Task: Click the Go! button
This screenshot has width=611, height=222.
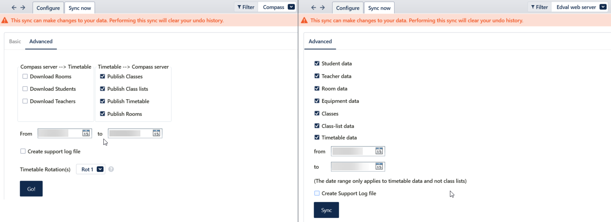Action: pos(31,189)
